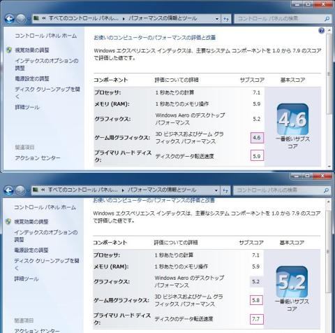This screenshot has width=335, height=333.
Task: Click the highlighted グラフィックス subscore 5.2 in the bottom window
Action: click(256, 281)
